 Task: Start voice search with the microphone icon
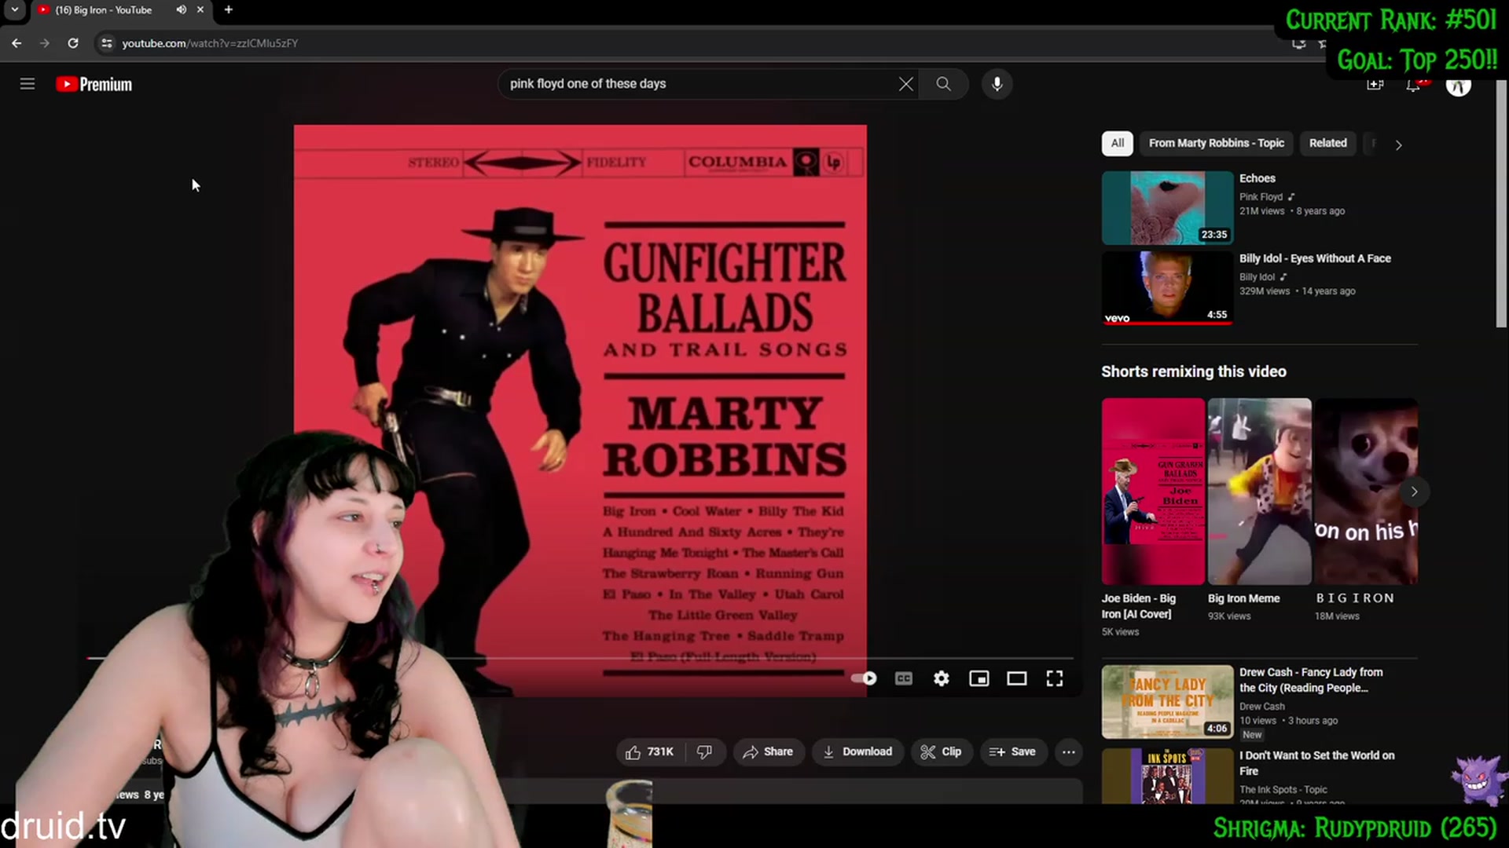(x=997, y=84)
